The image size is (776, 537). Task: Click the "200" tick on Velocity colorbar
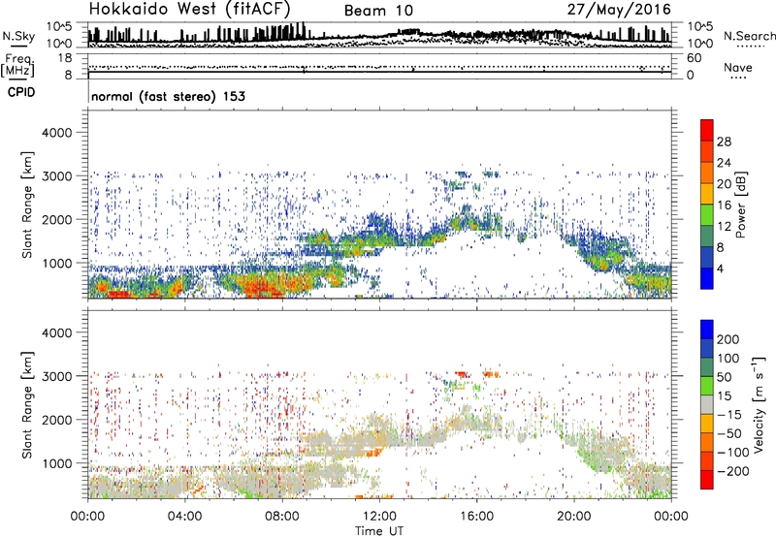(x=728, y=339)
